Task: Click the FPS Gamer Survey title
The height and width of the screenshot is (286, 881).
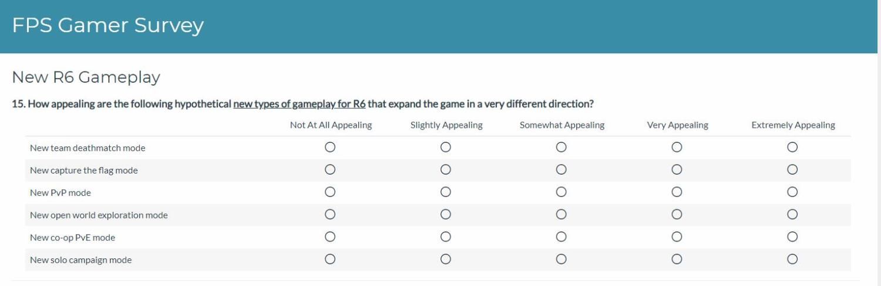Action: pos(107,25)
